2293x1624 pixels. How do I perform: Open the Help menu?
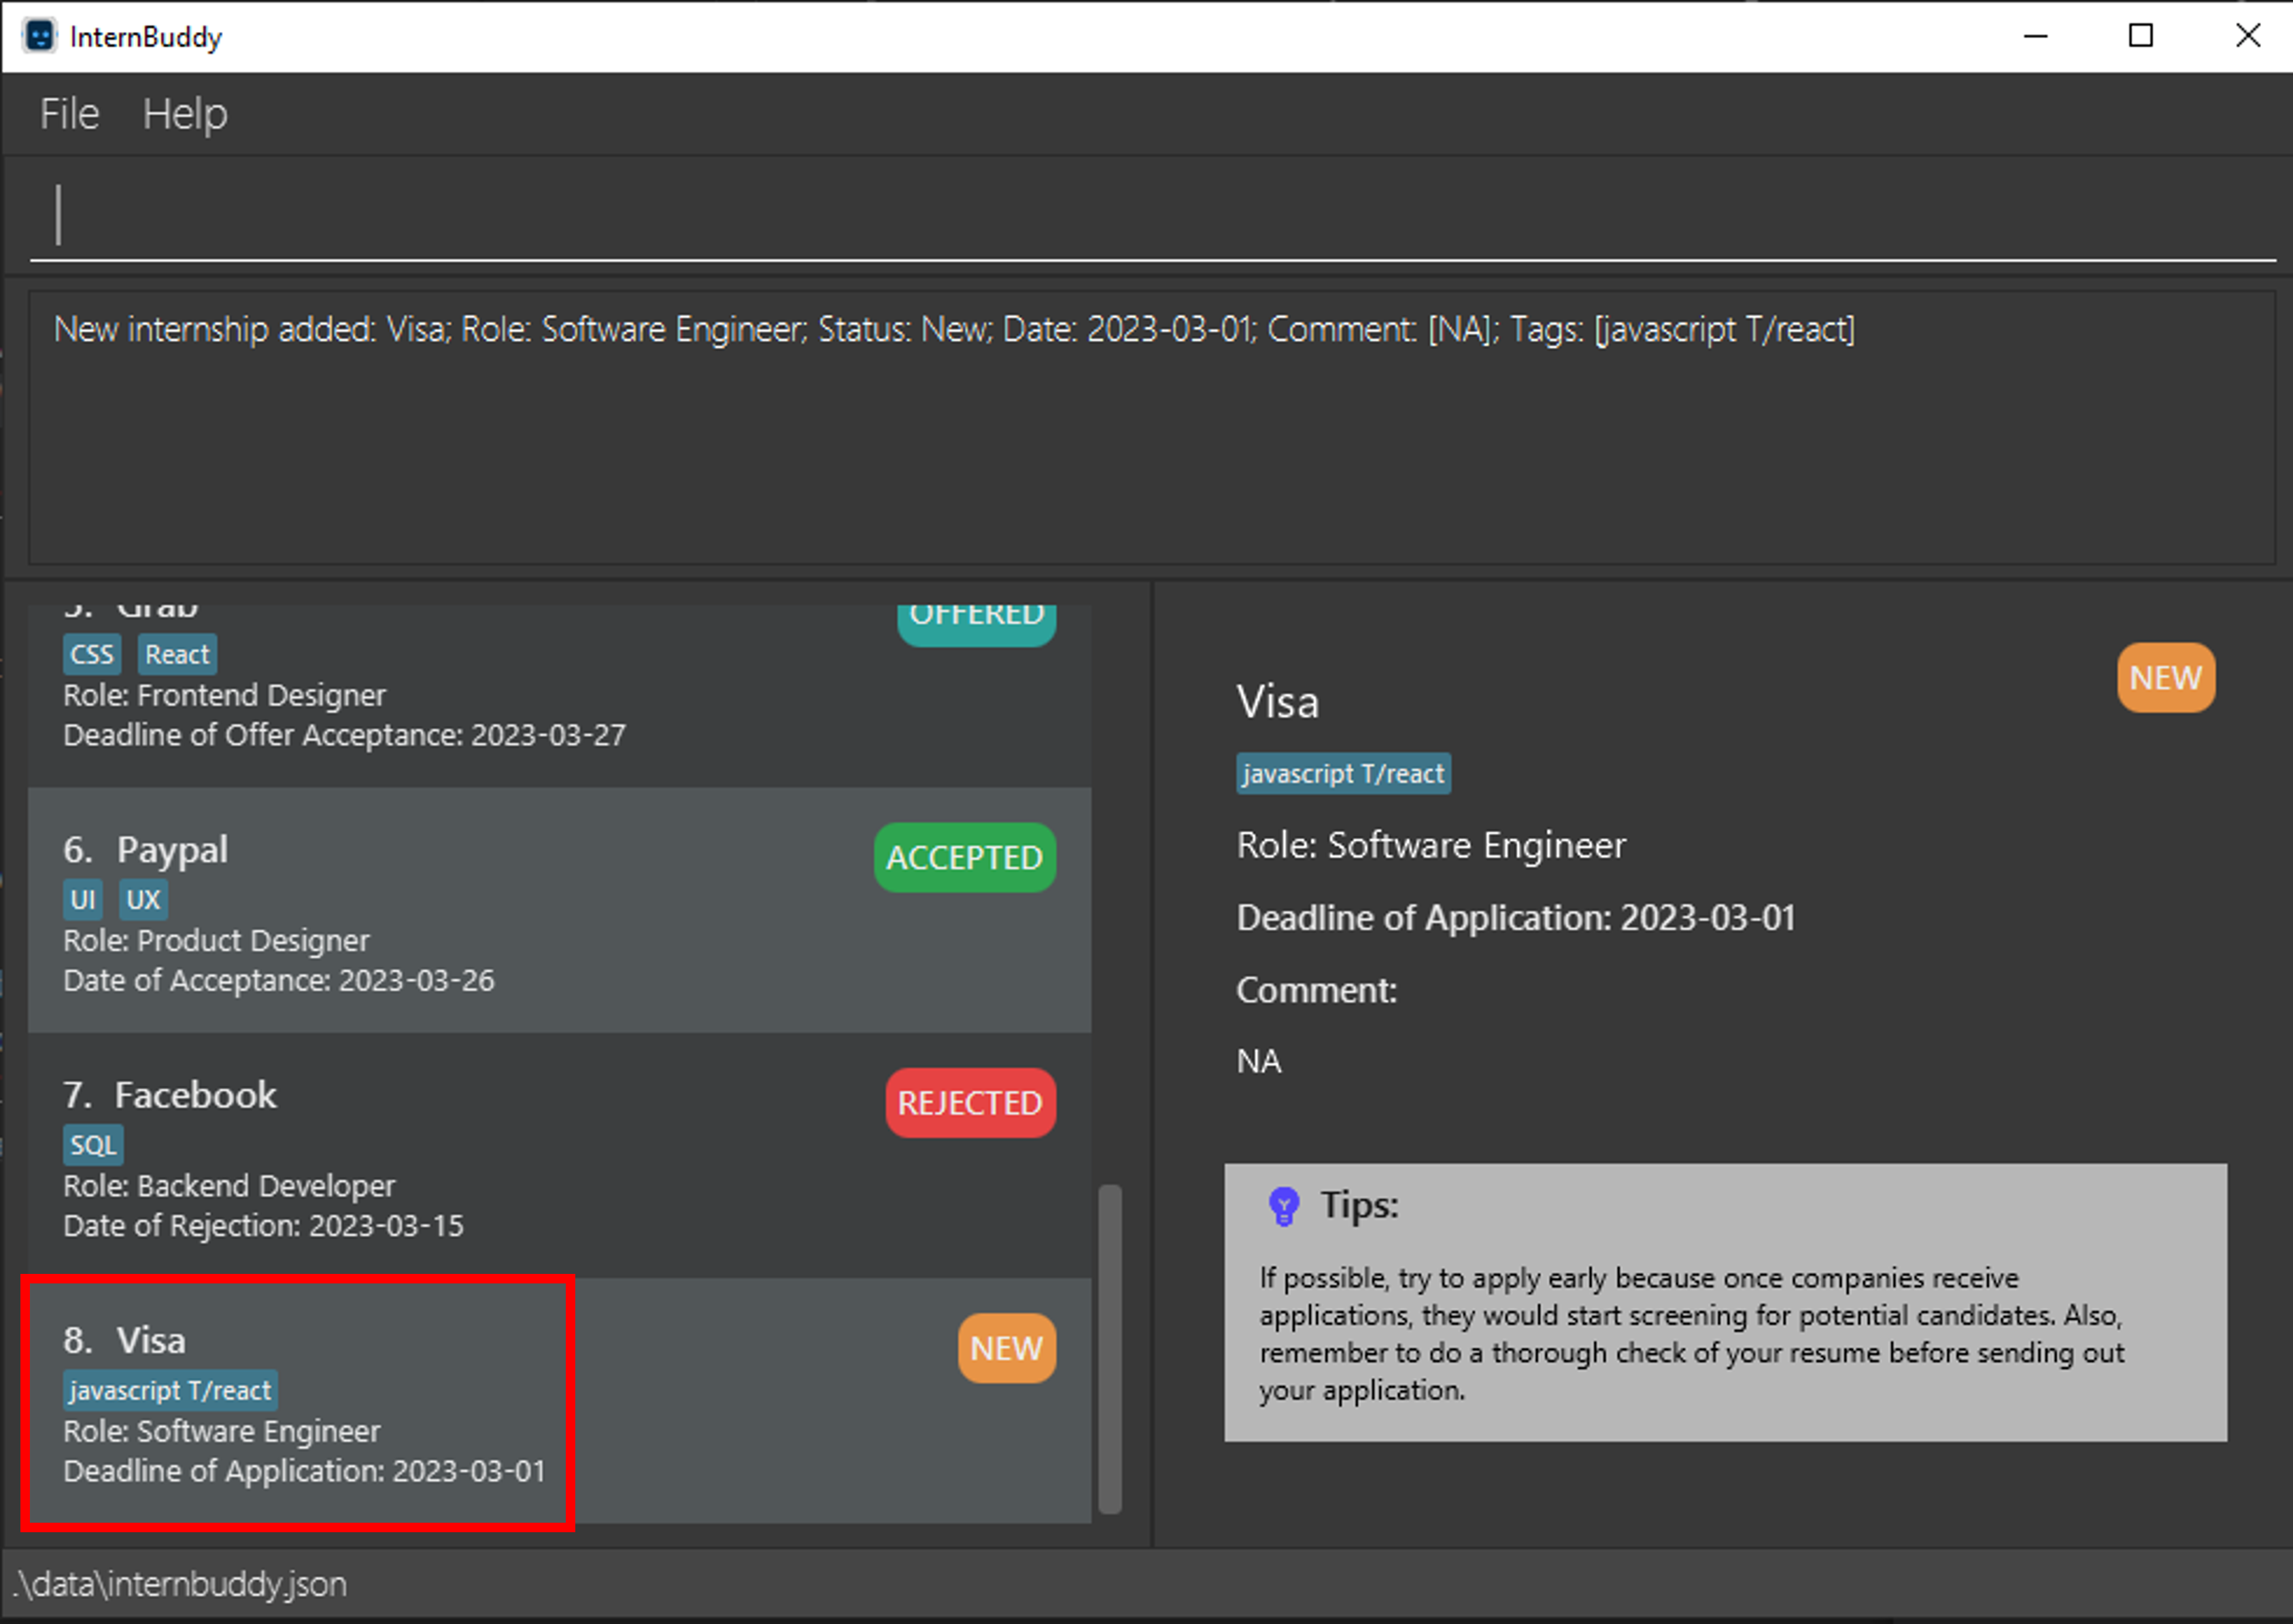184,114
